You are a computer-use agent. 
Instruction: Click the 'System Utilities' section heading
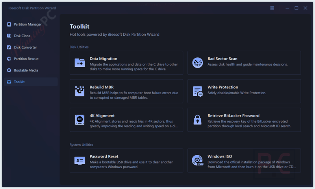81,145
